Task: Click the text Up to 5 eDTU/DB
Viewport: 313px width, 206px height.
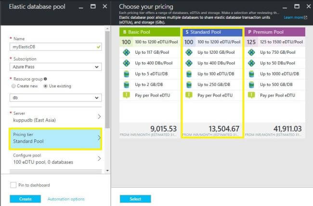Action: tap(151, 74)
